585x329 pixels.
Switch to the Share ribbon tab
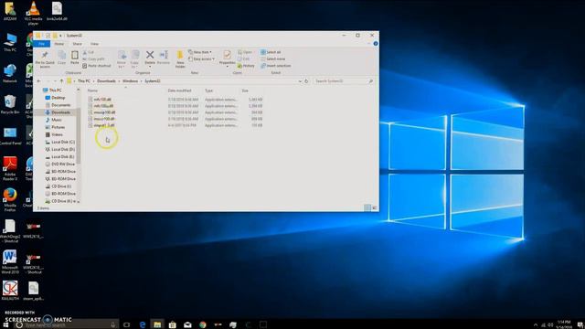click(77, 44)
